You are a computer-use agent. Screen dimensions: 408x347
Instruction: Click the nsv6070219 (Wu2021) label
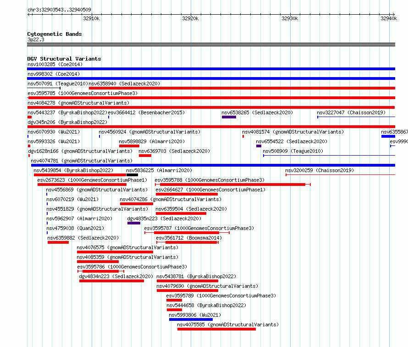(x=72, y=199)
